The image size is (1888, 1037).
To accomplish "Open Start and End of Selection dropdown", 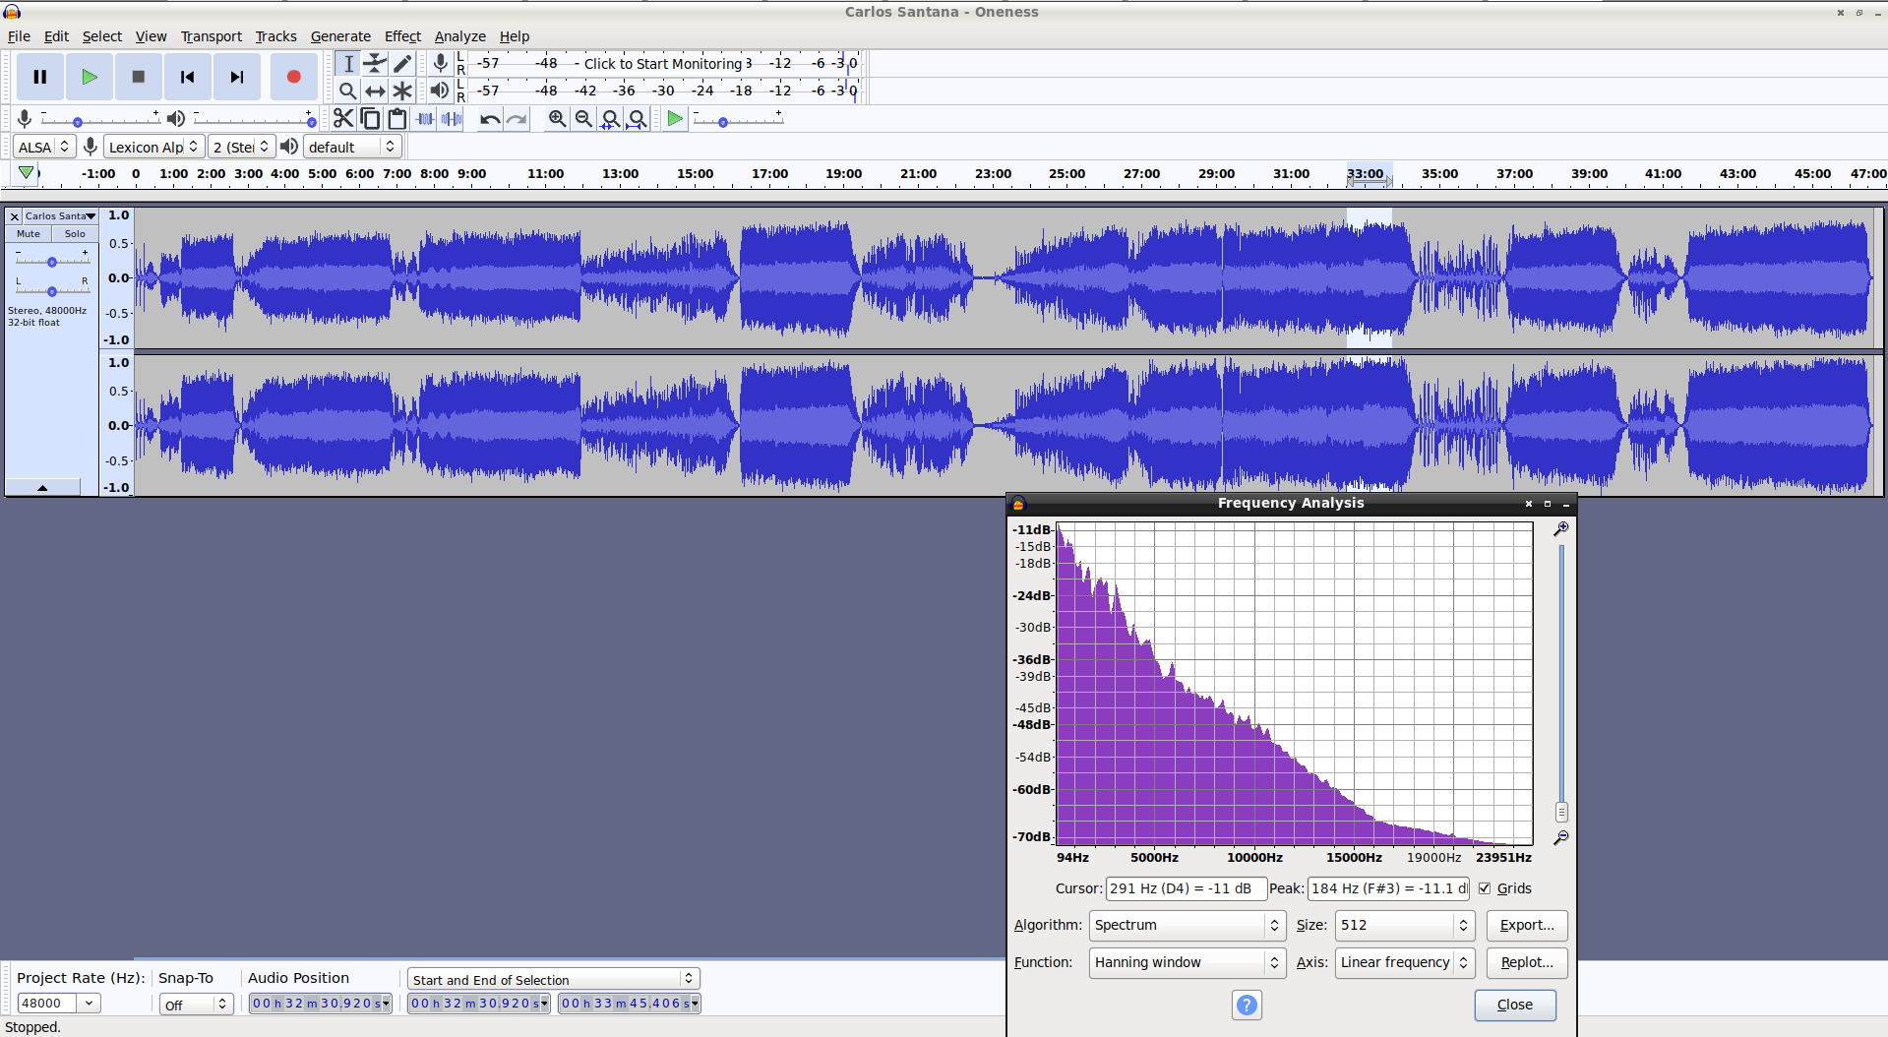I will 553,979.
